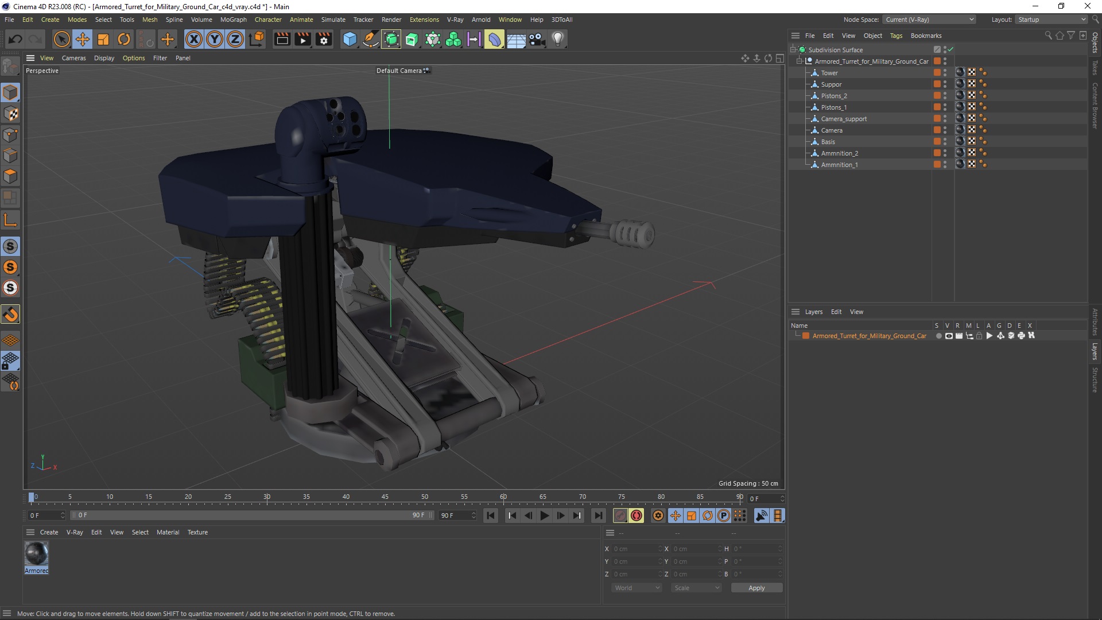The image size is (1102, 620).
Task: Click the Apply button in coordinates panel
Action: [x=755, y=587]
